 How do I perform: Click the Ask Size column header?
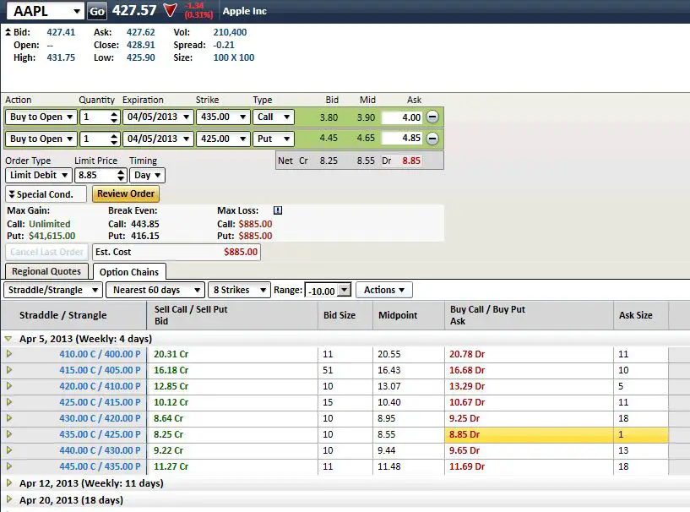(641, 315)
